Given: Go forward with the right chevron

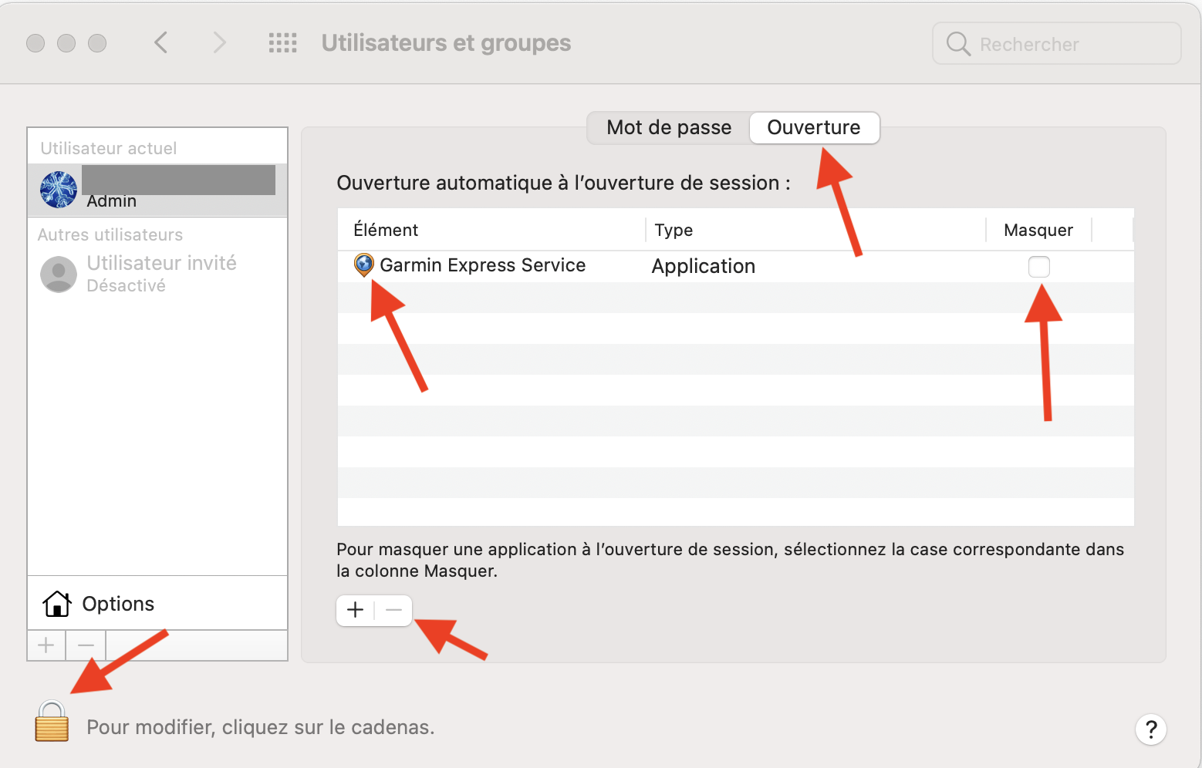Looking at the screenshot, I should 219,42.
